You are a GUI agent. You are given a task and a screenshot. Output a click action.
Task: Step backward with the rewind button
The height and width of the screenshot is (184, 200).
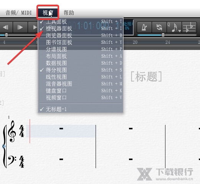tap(6, 27)
